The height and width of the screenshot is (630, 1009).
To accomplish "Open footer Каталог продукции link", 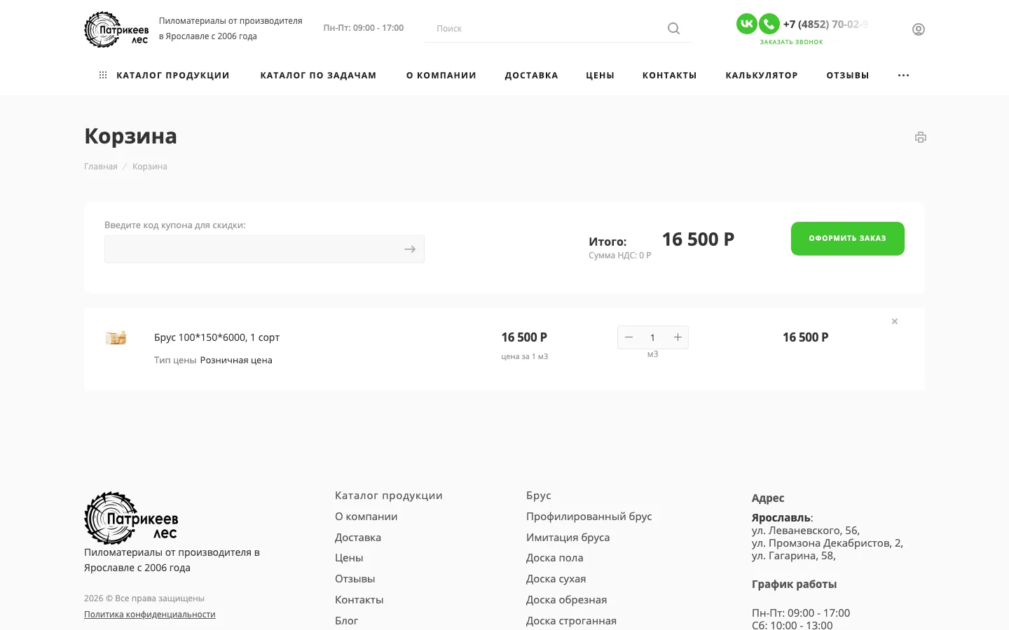I will (389, 496).
